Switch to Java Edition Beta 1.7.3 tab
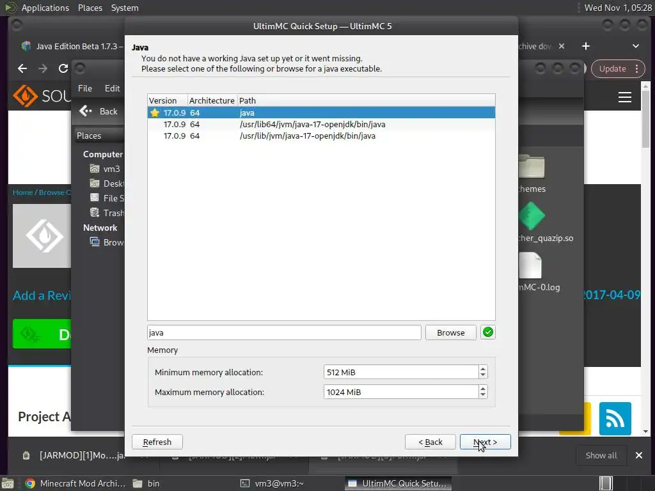The width and height of the screenshot is (655, 491). point(72,46)
